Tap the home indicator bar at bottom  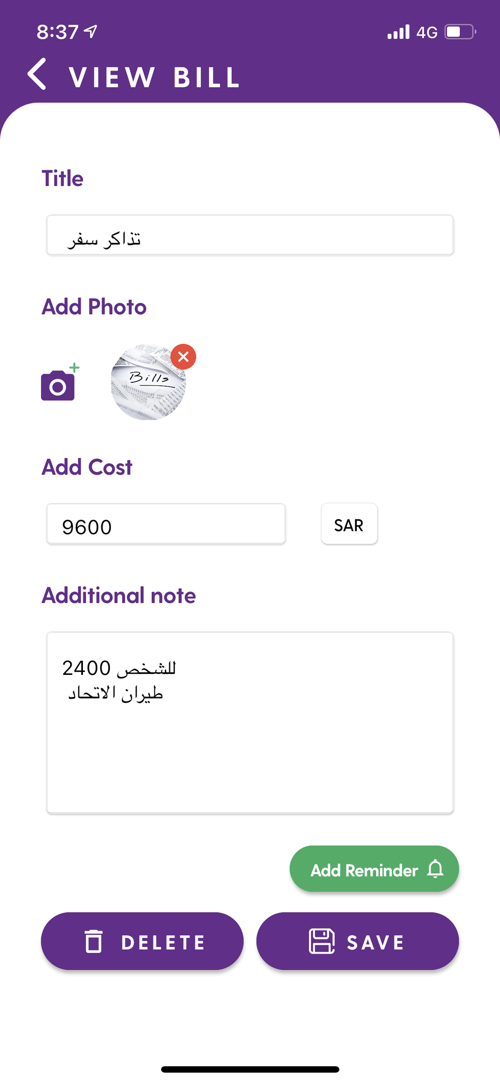pyautogui.click(x=250, y=1069)
